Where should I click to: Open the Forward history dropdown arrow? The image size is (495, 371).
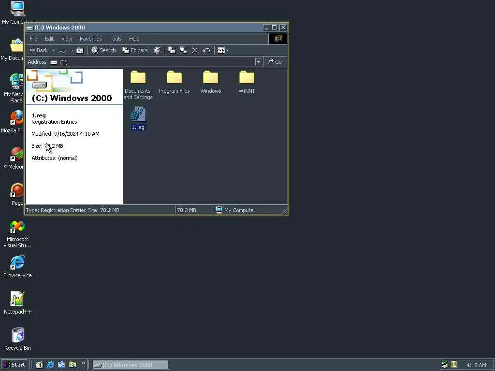pyautogui.click(x=72, y=50)
